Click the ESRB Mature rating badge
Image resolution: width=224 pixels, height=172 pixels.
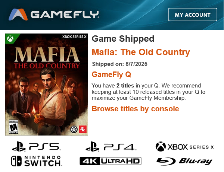(13, 127)
